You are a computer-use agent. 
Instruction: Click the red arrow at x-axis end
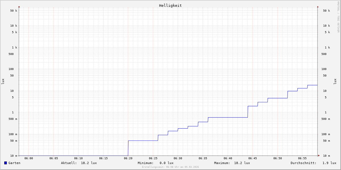coord(319,156)
